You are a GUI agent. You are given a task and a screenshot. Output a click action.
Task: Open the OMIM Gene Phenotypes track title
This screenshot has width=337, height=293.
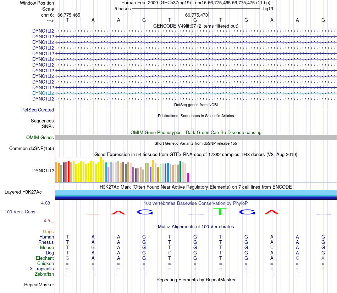click(x=196, y=132)
